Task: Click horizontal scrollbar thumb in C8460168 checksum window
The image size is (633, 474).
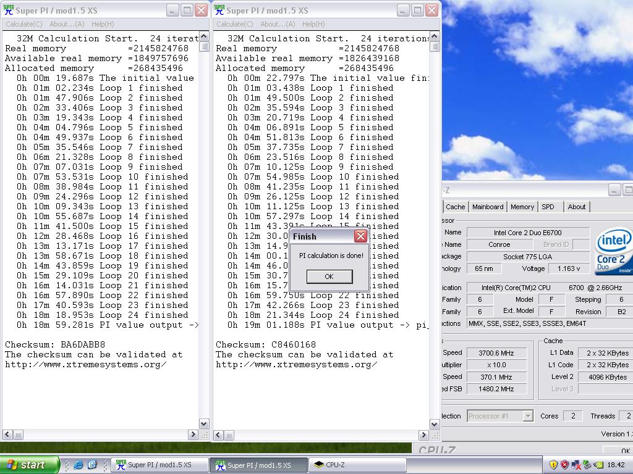Action: click(x=229, y=434)
